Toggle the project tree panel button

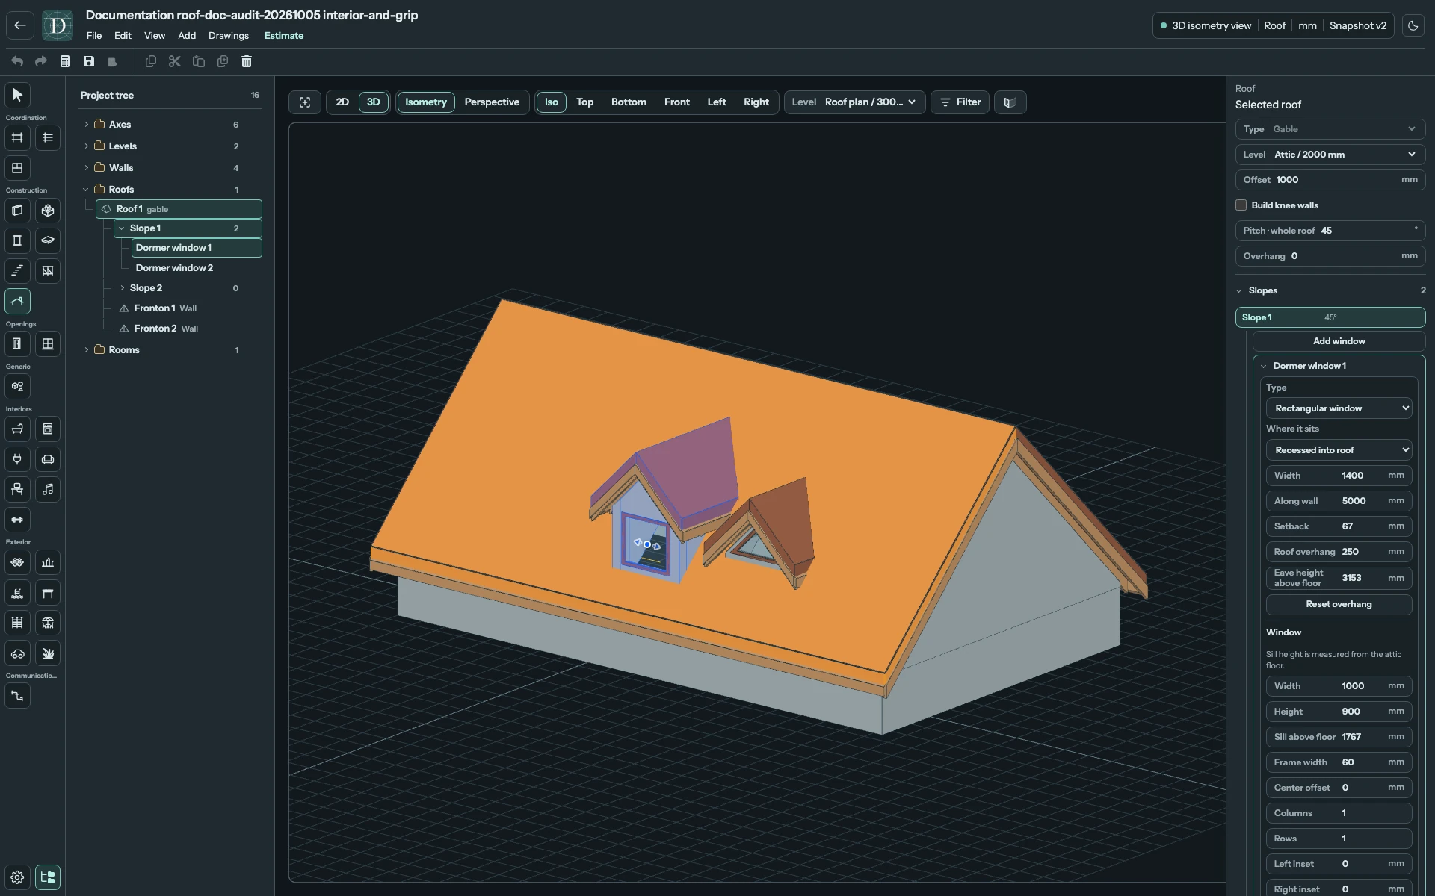[x=48, y=877]
